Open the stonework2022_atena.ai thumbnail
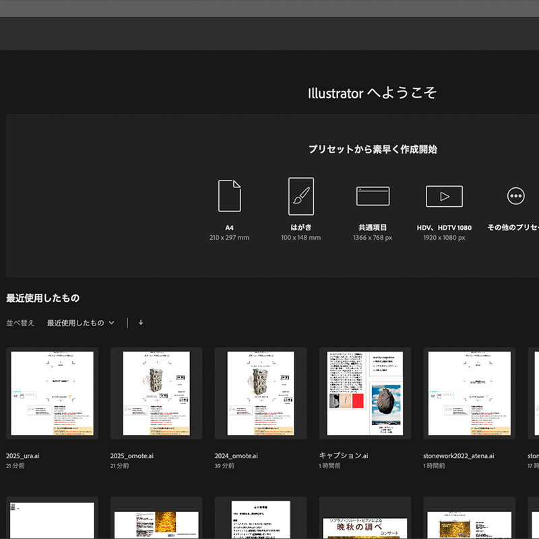The width and height of the screenshot is (539, 539). (x=469, y=393)
